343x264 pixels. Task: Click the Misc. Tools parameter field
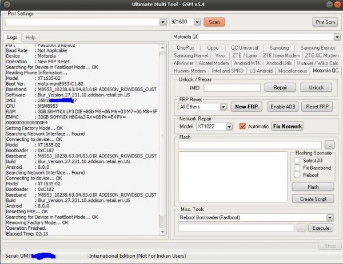click(236, 228)
